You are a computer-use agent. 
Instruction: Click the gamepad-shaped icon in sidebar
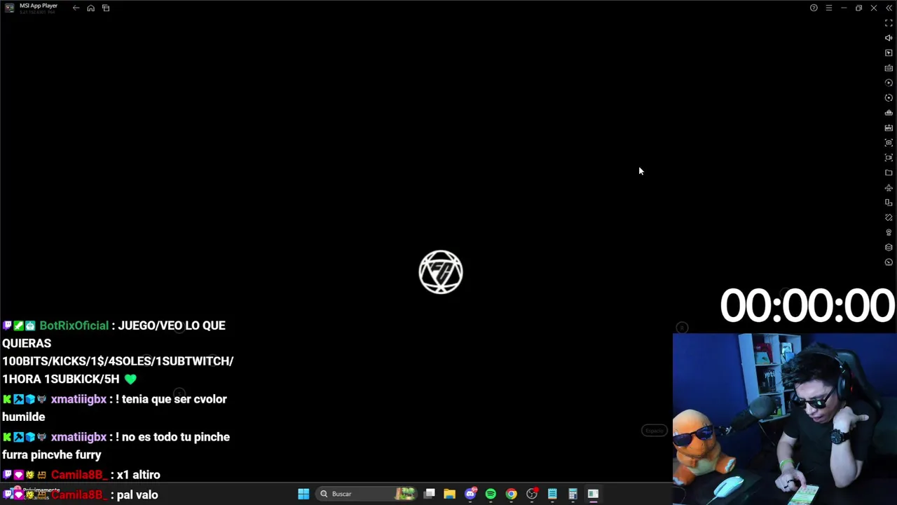pos(889,113)
